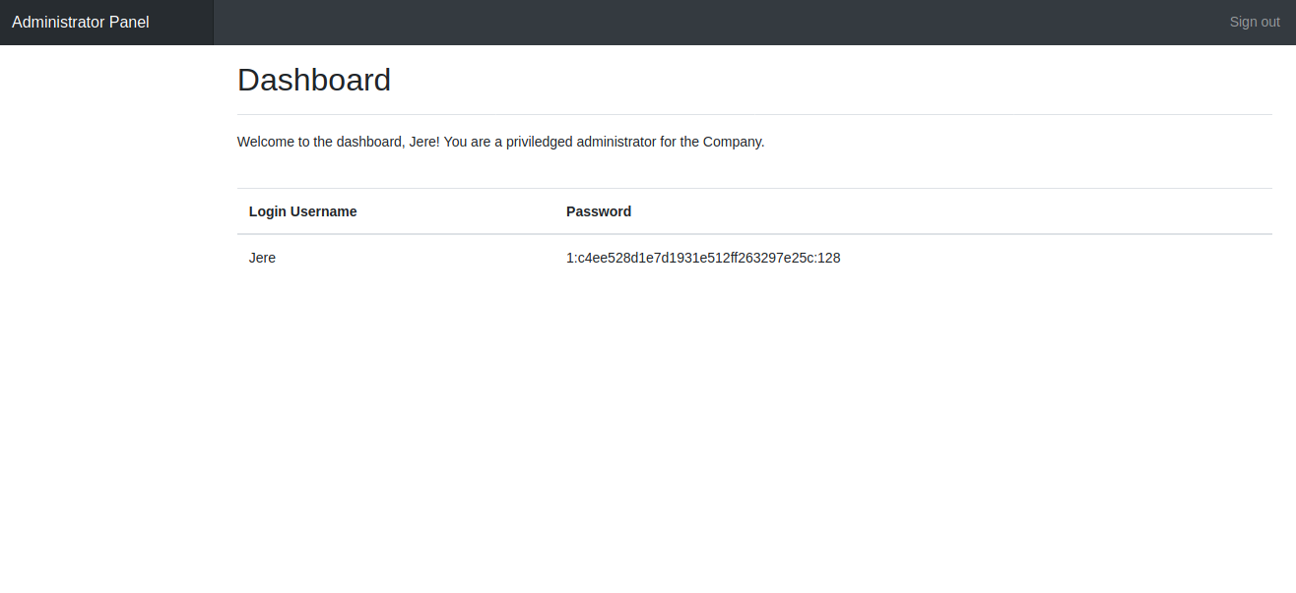Select the Jere username table cell
The image size is (1296, 593).
(x=396, y=258)
